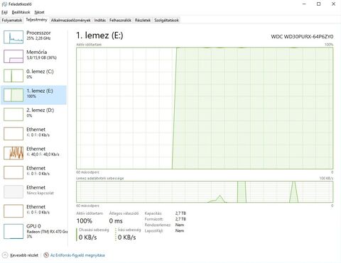Click the 0. lemez (C:) label

(40, 72)
